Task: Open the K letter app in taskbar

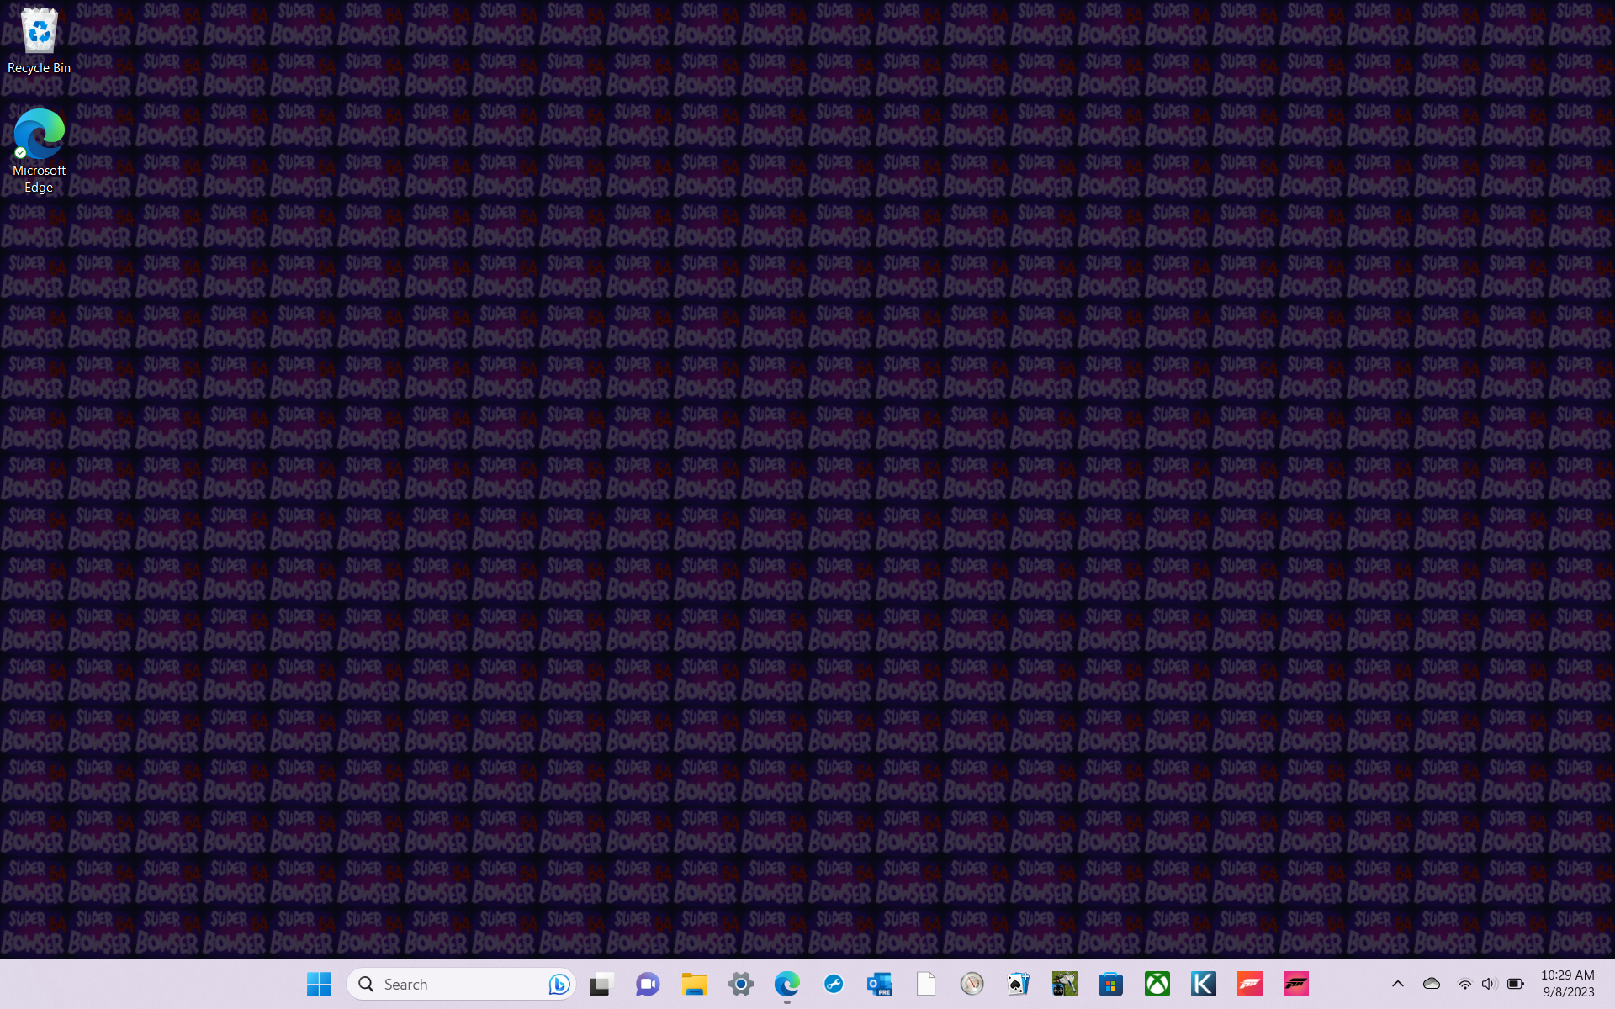Action: pos(1204,984)
